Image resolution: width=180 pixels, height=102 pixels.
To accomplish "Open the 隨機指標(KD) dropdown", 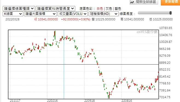I will point(104,14).
